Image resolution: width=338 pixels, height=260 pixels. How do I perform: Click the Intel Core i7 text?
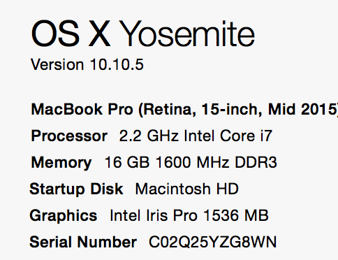point(228,136)
